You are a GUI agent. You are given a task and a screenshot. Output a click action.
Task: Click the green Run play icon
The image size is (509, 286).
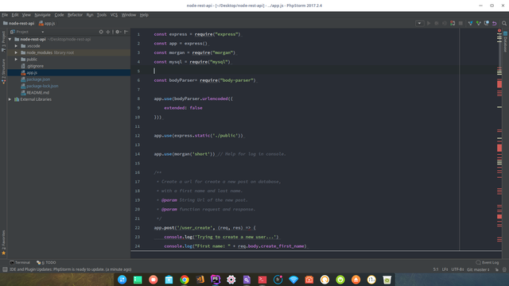coord(429,23)
